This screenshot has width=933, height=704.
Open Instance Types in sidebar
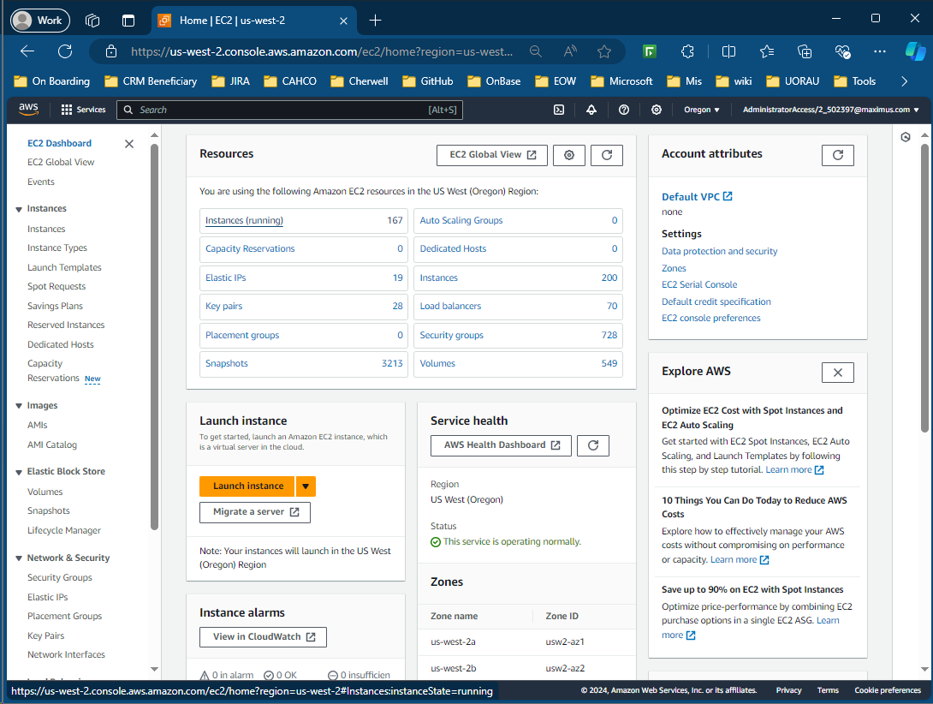pos(57,248)
